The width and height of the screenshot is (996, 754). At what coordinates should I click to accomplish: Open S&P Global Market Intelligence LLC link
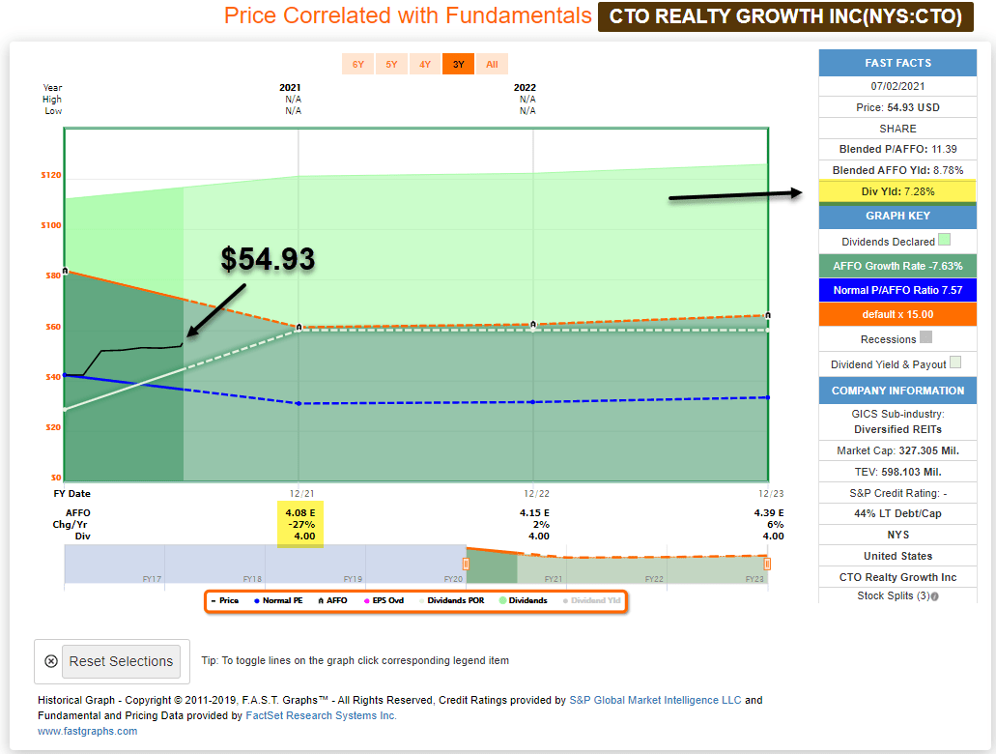click(x=655, y=700)
